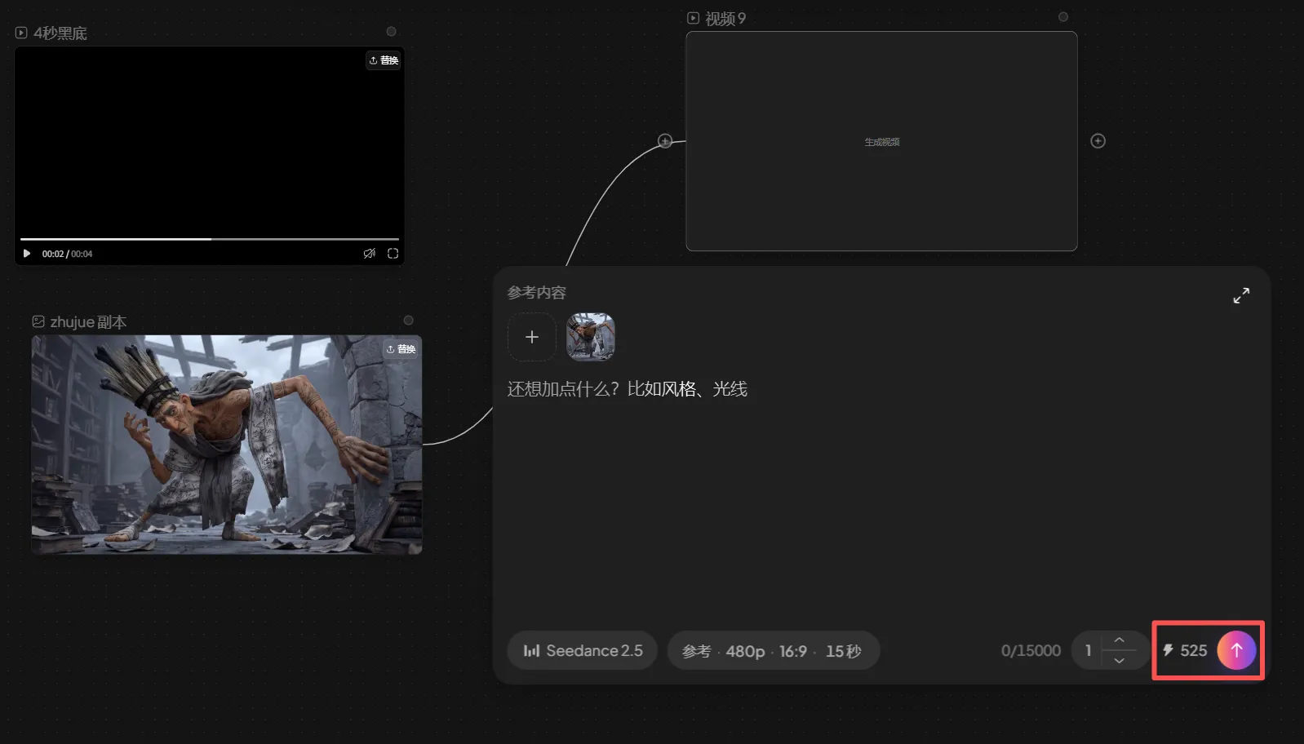Submit generation with the arrow send button
Screen dimensions: 1304x744
tap(1236, 650)
